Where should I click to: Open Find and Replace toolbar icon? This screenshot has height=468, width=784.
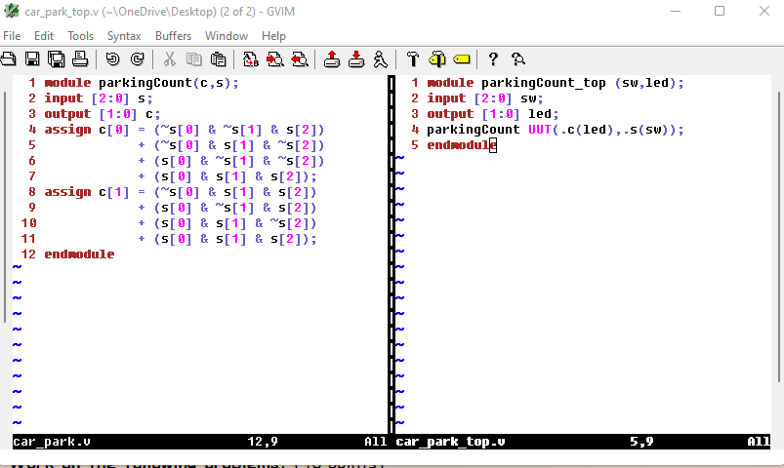(250, 59)
